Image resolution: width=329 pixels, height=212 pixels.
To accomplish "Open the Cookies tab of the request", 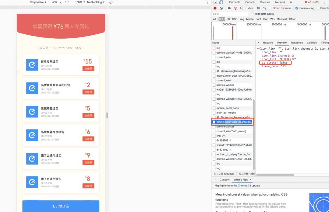I will (312, 43).
